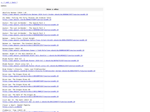Image resolution: width=150 pixels, height=112 pixels.
Task: Select title 'Blade Runner: Black Lotus Vol. 1'
Action: [x=17, y=64]
